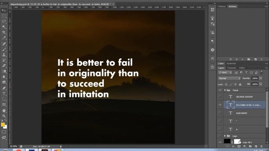Switch to the Channels tab
This screenshot has height=151, width=269.
232,68
